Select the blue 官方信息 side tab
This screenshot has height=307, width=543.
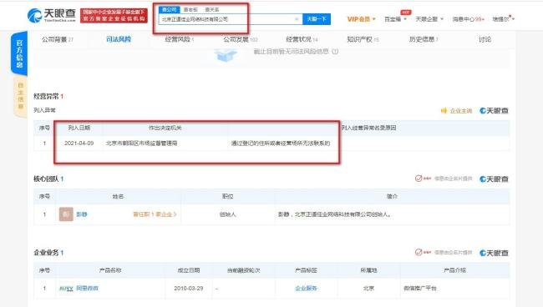[19, 53]
